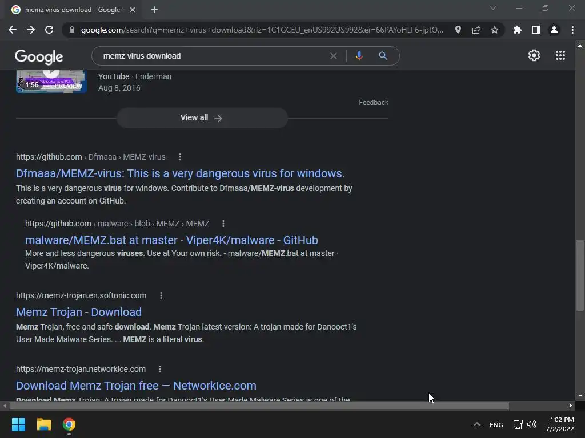This screenshot has width=585, height=438.
Task: Click the github.com › malware › blob breadcrumb
Action: 117,224
